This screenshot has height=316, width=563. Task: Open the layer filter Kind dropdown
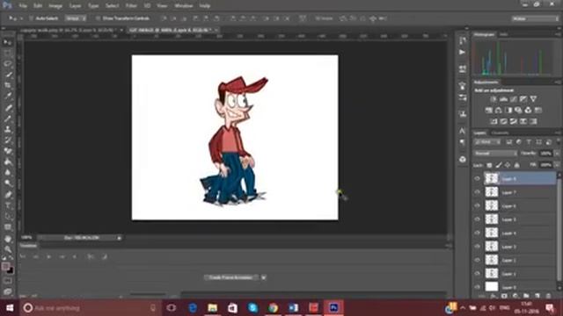tap(487, 142)
